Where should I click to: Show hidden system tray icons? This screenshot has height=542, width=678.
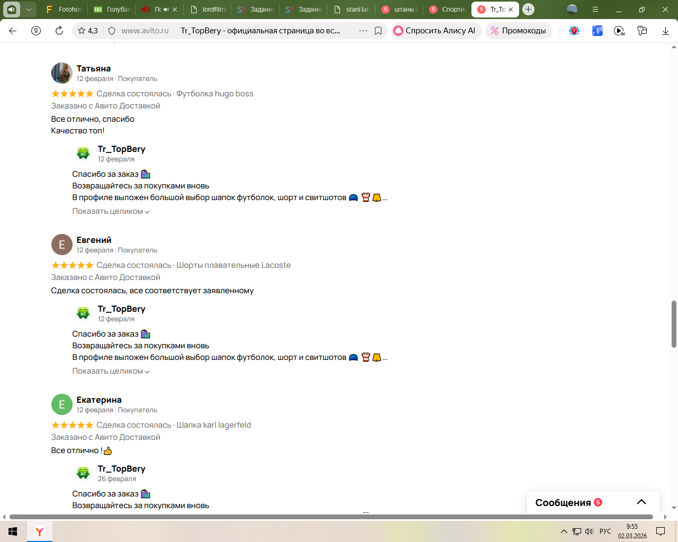point(564,531)
